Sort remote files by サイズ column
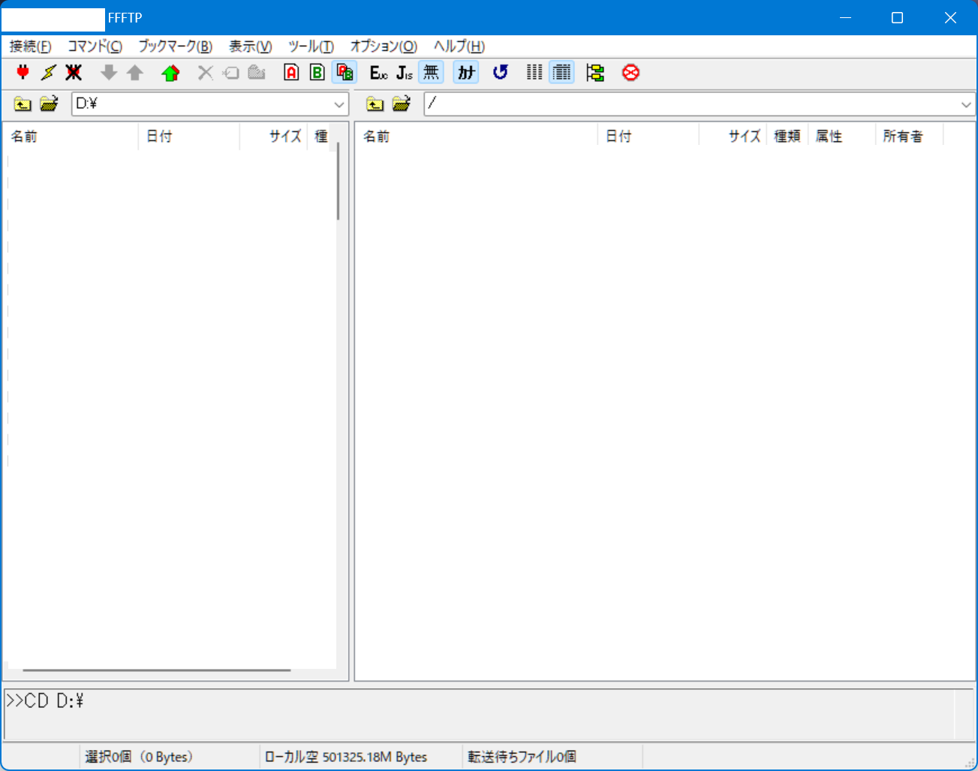The width and height of the screenshot is (978, 771). pyautogui.click(x=733, y=136)
